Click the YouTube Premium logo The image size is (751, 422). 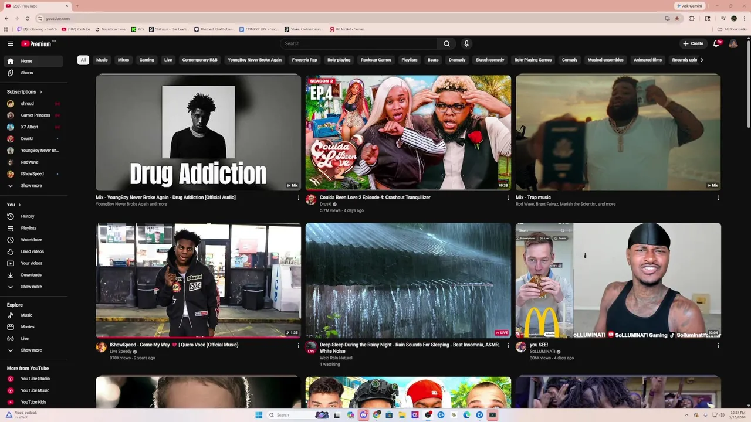36,44
